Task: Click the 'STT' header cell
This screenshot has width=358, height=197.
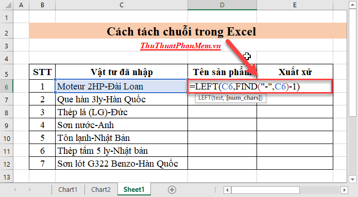Action: [x=42, y=72]
